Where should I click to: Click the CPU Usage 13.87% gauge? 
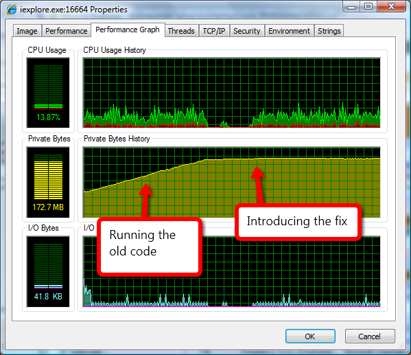pyautogui.click(x=48, y=93)
